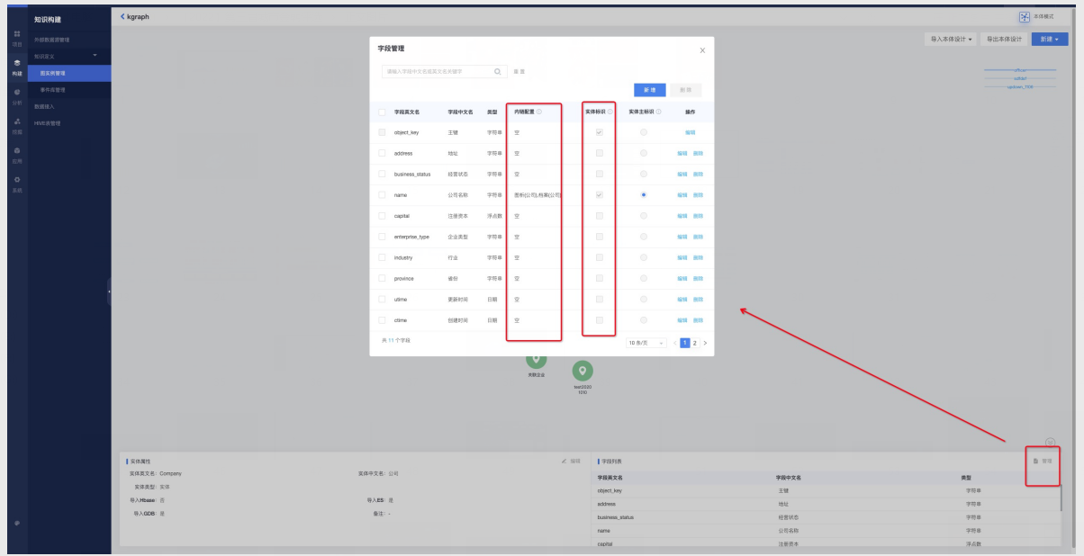This screenshot has height=556, width=1084.
Task: Click 删除 link in the name row
Action: (698, 194)
